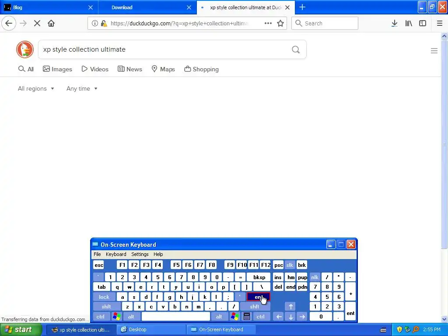Open the Settings menu of keyboard
Screen dimensions: 448x336
point(140,254)
